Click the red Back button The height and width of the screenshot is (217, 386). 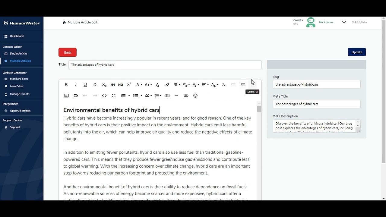click(x=68, y=52)
